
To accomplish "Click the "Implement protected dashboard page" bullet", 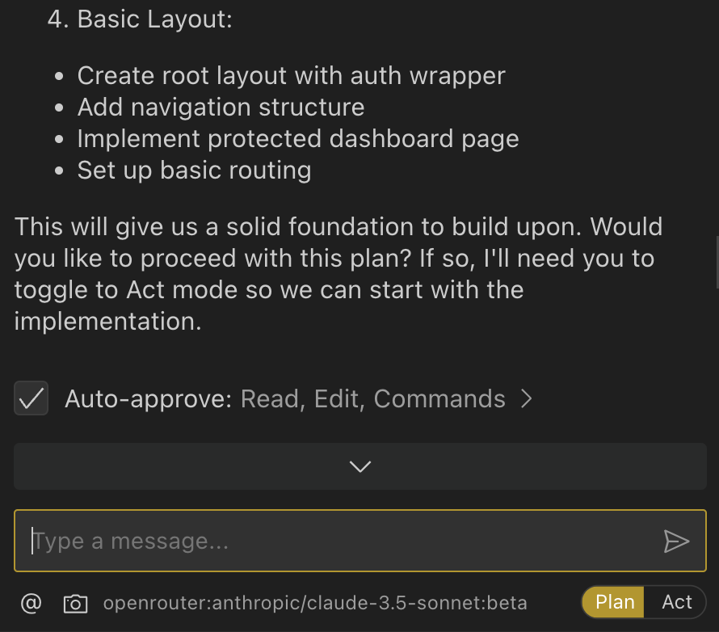I will pyautogui.click(x=298, y=139).
